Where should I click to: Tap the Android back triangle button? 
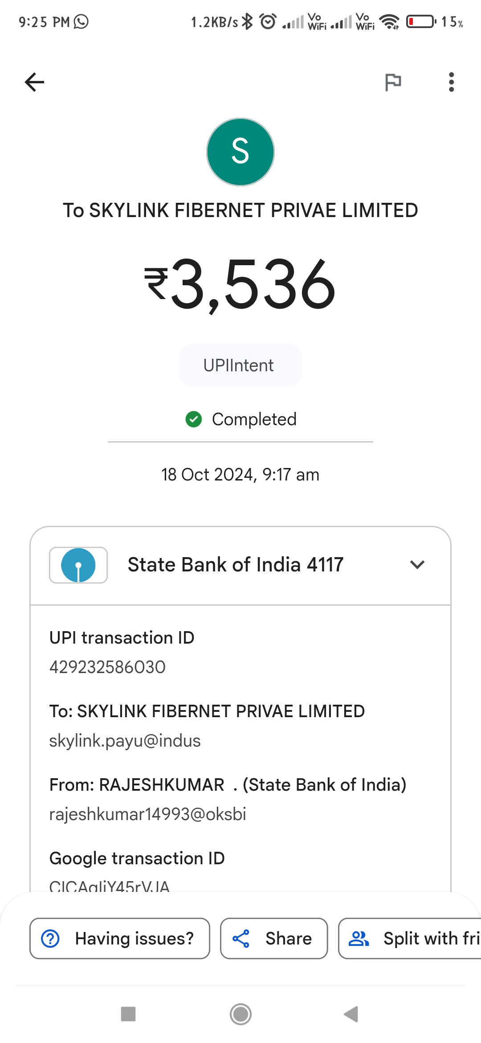tap(351, 1014)
